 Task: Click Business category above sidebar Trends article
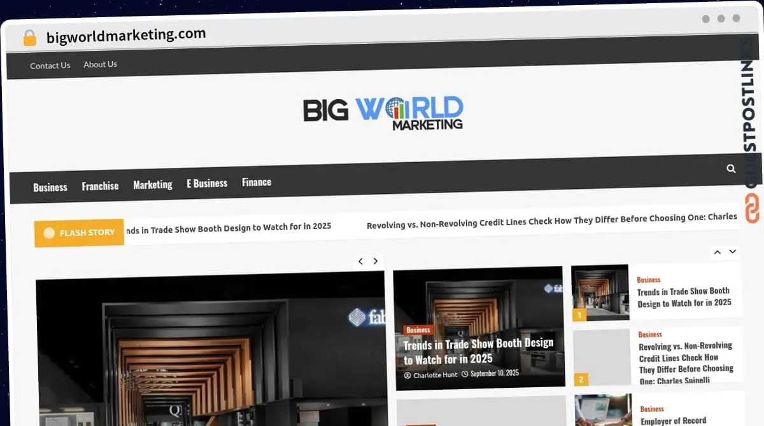pos(649,280)
